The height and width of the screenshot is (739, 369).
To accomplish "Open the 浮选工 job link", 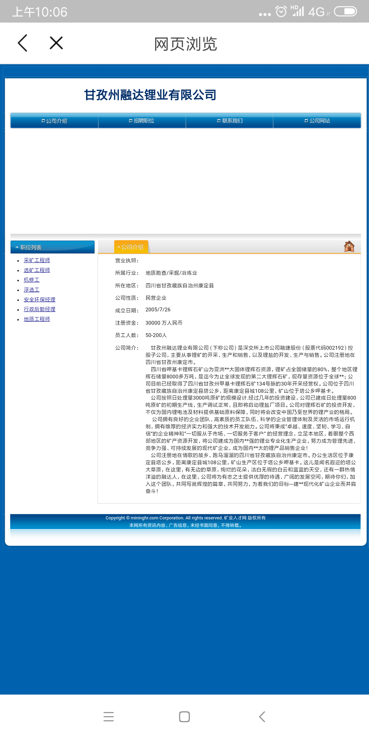I will tap(31, 290).
